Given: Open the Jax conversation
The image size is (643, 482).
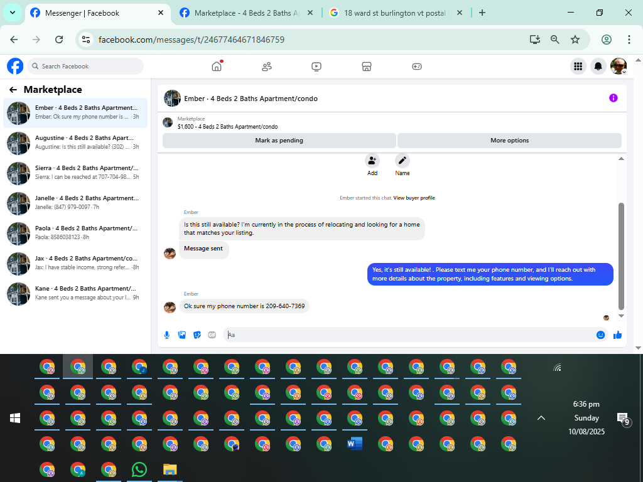Looking at the screenshot, I should [75, 264].
